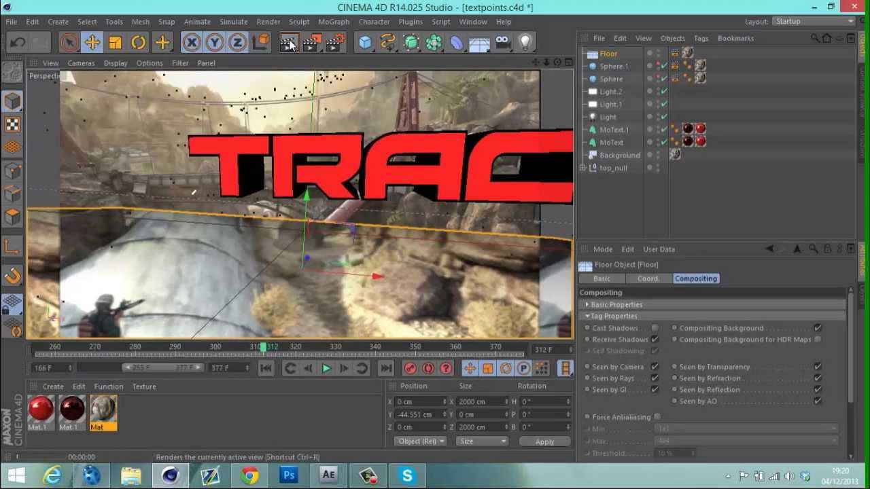Select the Live Selection tool
870x489 pixels.
(x=69, y=43)
